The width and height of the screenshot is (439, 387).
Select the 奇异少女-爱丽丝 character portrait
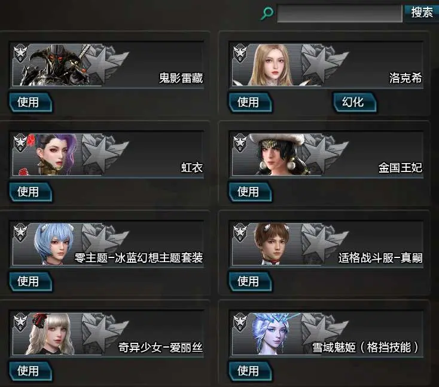click(51, 334)
